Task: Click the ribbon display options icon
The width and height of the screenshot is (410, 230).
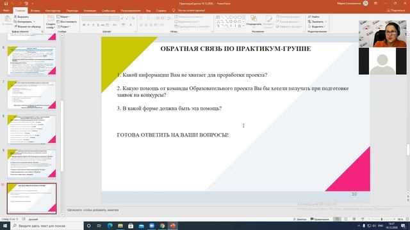Action: 375,3
